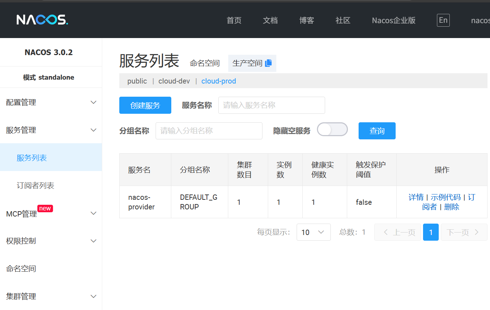Click the 查询 button
This screenshot has height=310, width=490.
coord(377,131)
